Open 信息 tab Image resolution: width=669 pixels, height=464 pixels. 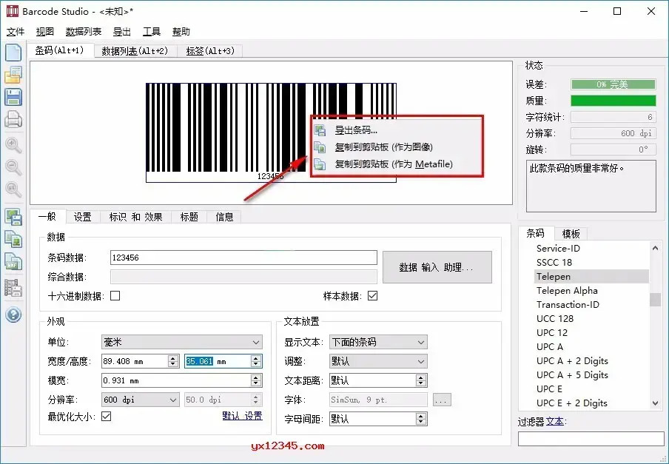click(224, 217)
